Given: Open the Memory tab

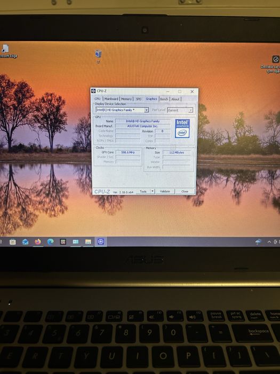Looking at the screenshot, I should click(126, 99).
